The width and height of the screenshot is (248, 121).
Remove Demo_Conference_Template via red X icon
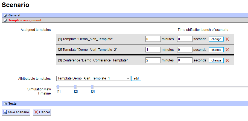pos(227,60)
